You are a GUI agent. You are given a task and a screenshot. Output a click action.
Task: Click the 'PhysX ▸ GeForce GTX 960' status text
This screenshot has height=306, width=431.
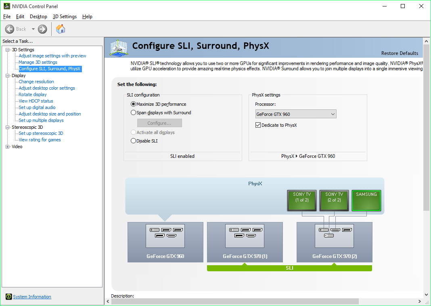[x=308, y=156]
